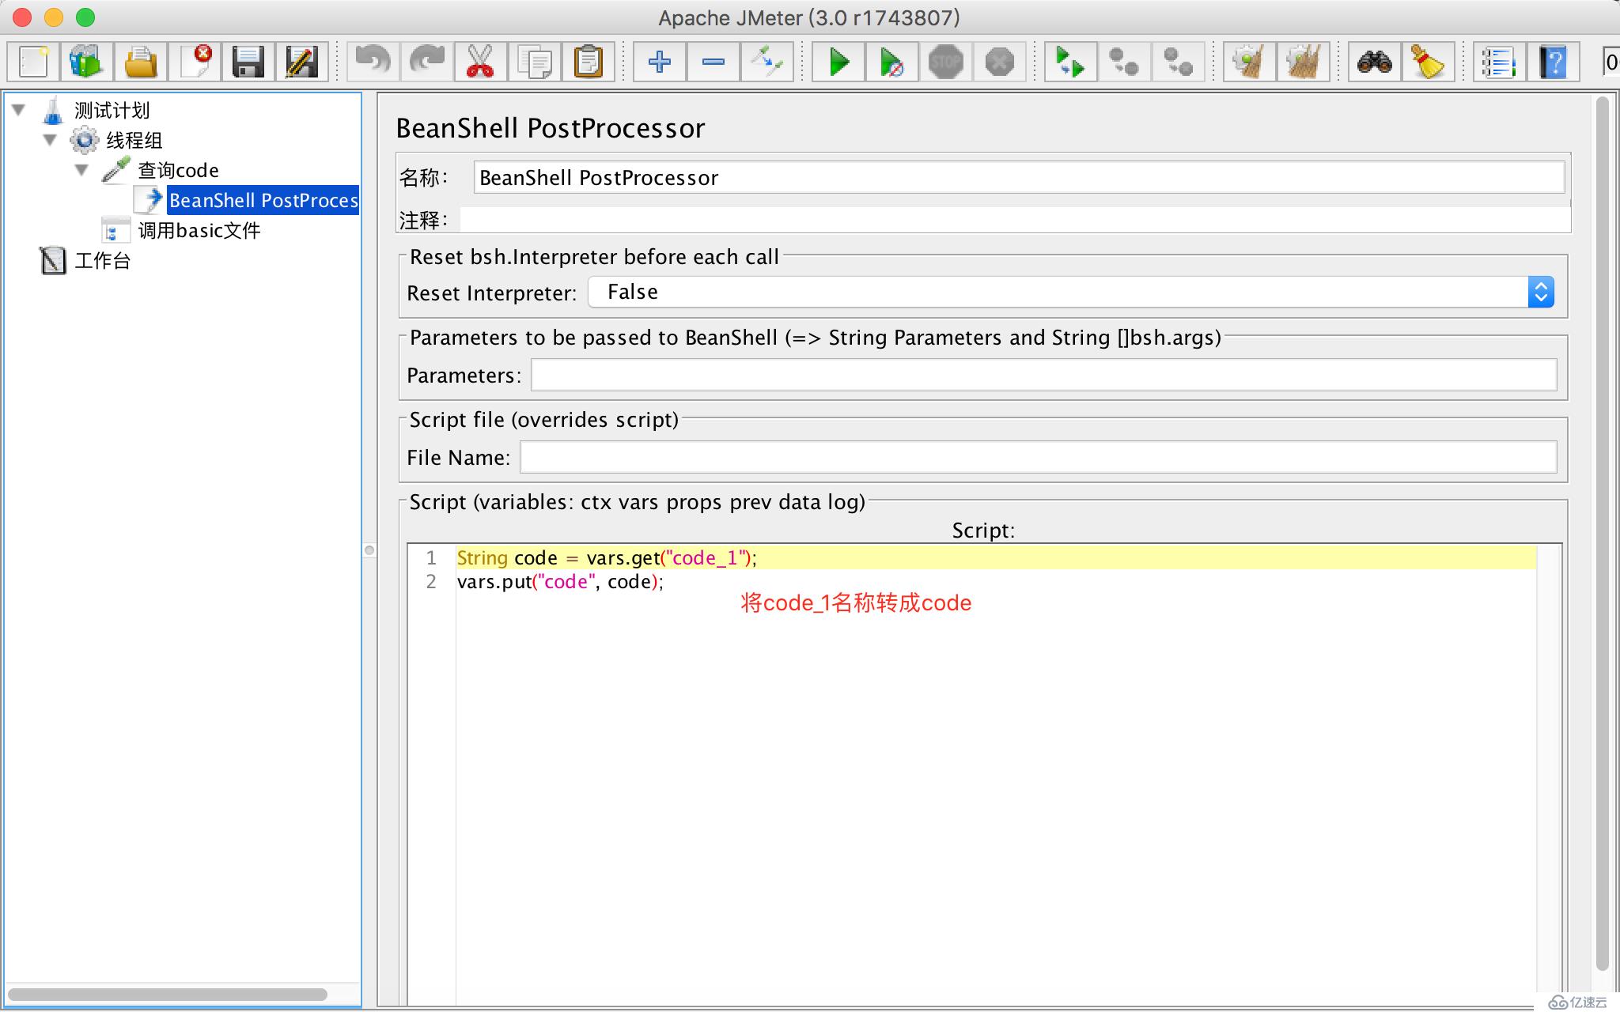Screen dimensions: 1620x1012
Task: Save the test plan with floppy disk icon
Action: point(248,62)
